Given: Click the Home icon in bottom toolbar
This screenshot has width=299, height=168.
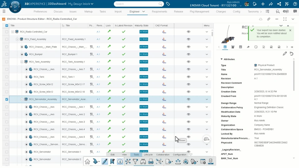Looking at the screenshot, I should 87,161.
